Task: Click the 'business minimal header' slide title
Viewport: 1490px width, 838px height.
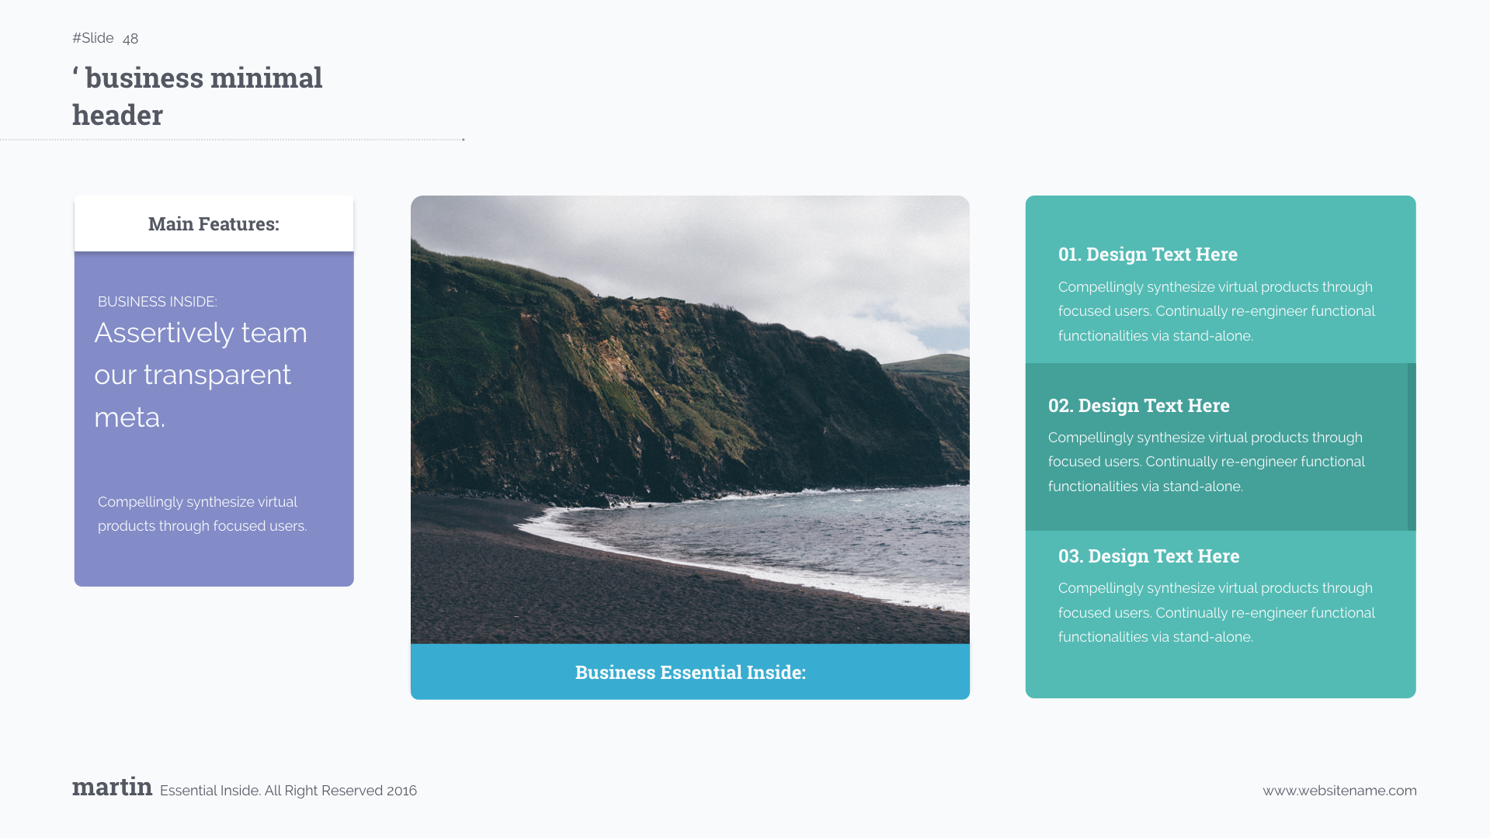Action: click(196, 95)
